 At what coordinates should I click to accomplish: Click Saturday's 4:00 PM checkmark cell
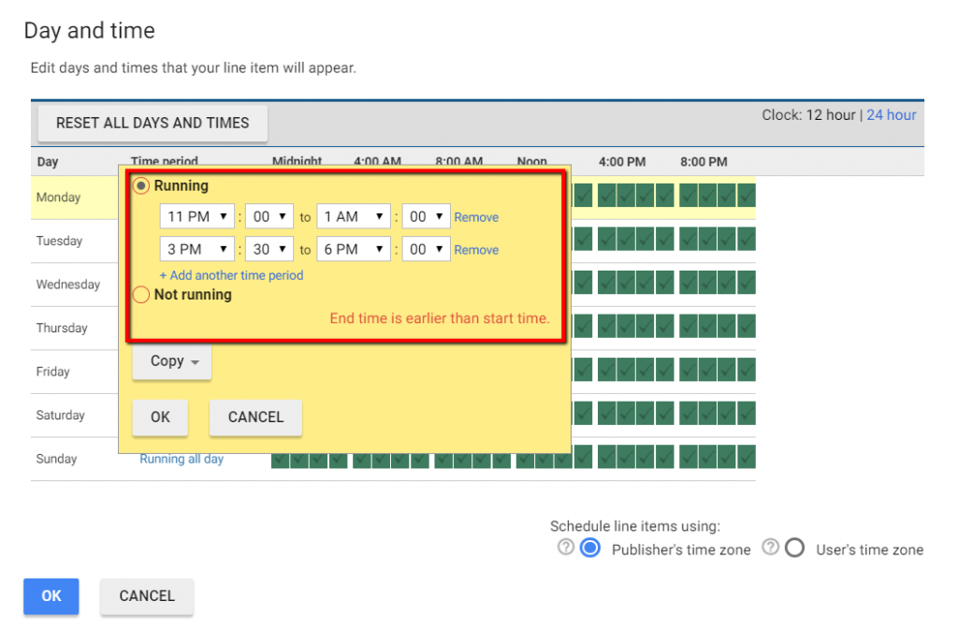pyautogui.click(x=608, y=413)
